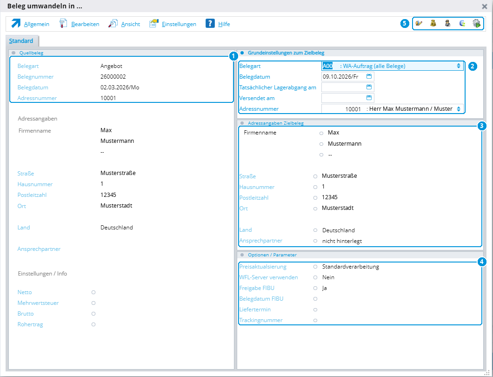Open the Einstellungen menu
The width and height of the screenshot is (493, 377).
[x=179, y=24]
